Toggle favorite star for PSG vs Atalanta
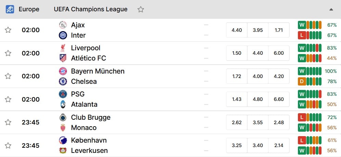 pyautogui.click(x=8, y=100)
